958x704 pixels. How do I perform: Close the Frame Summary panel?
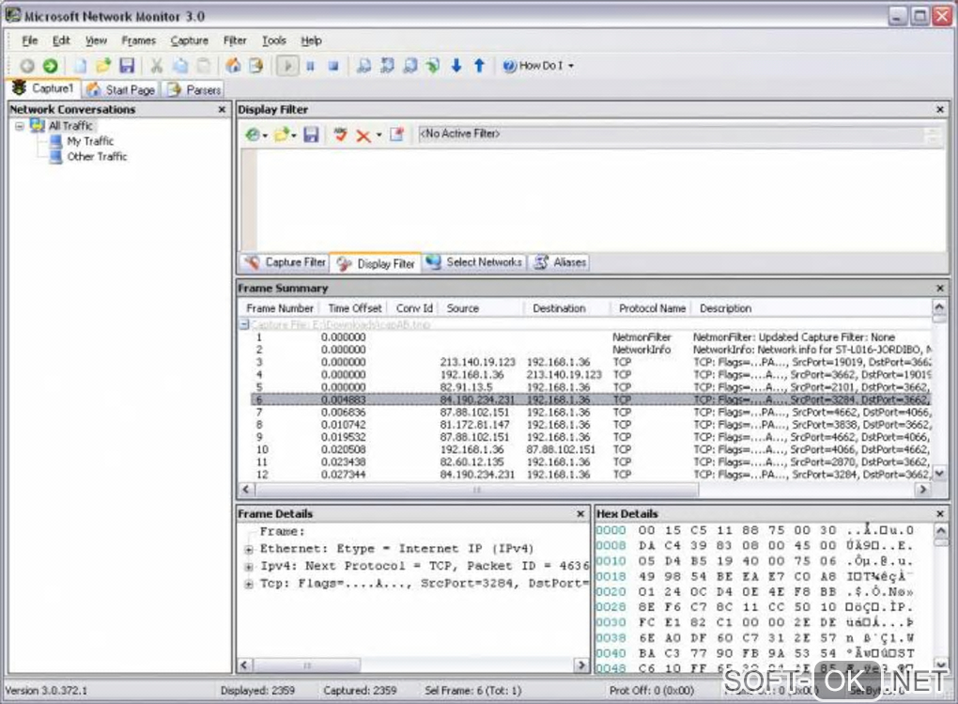point(940,288)
